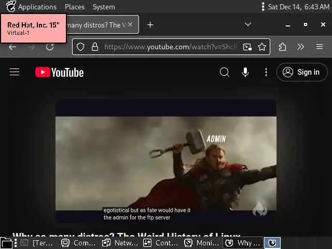The image size is (332, 249).
Task: Open the browser extensions puzzle icon
Action: tap(282, 47)
